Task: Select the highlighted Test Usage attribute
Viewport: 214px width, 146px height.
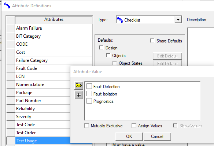Action: [x=43, y=141]
